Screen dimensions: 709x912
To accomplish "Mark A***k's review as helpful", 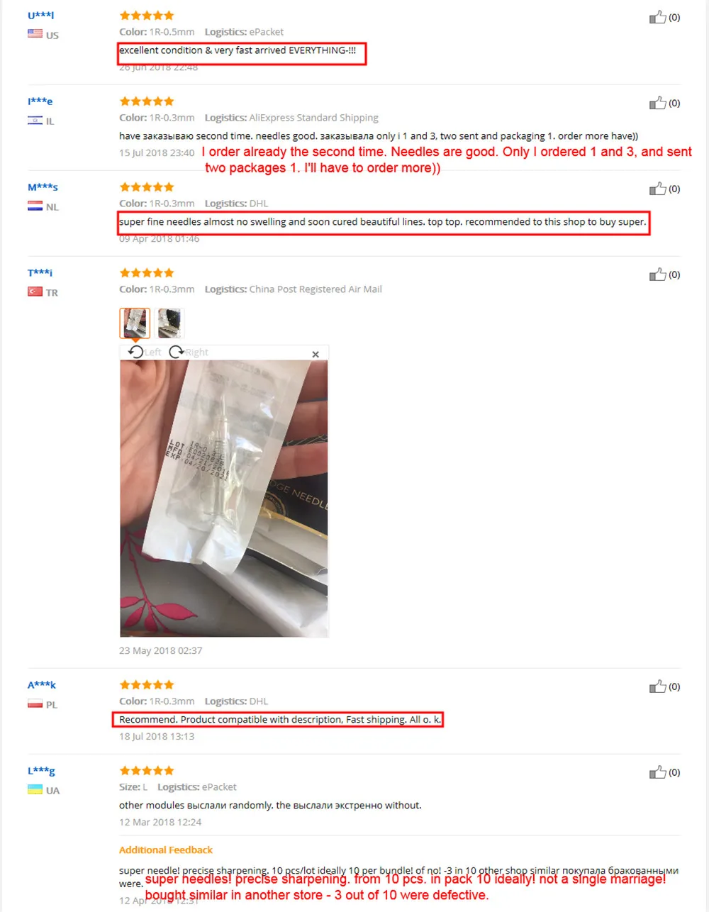I will click(x=658, y=686).
